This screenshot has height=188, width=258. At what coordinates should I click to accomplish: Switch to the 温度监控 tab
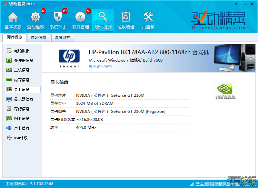pyautogui.click(x=63, y=38)
